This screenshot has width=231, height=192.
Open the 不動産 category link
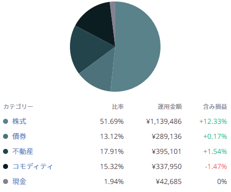point(23,151)
